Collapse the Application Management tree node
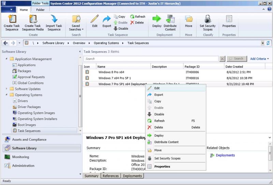 tap(6, 59)
